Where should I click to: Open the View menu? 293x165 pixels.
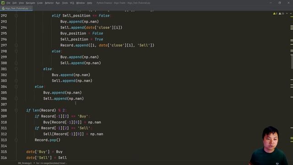(x=22, y=3)
